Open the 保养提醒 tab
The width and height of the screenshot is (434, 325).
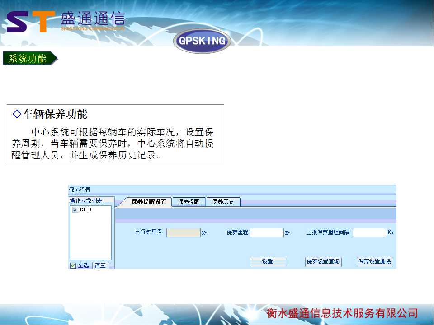pyautogui.click(x=189, y=202)
